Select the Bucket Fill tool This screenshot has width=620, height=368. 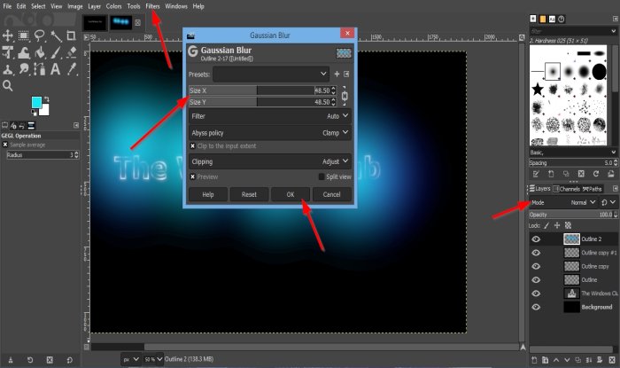40,52
